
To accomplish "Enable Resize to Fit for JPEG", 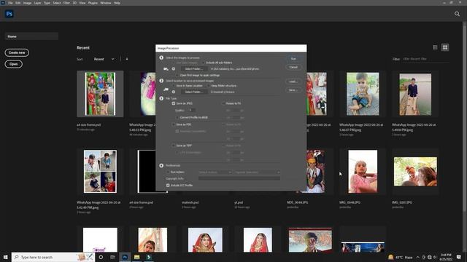I will coord(223,103).
